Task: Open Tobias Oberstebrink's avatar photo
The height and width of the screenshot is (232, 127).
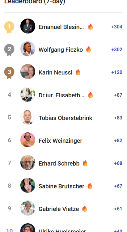Action: [28, 117]
